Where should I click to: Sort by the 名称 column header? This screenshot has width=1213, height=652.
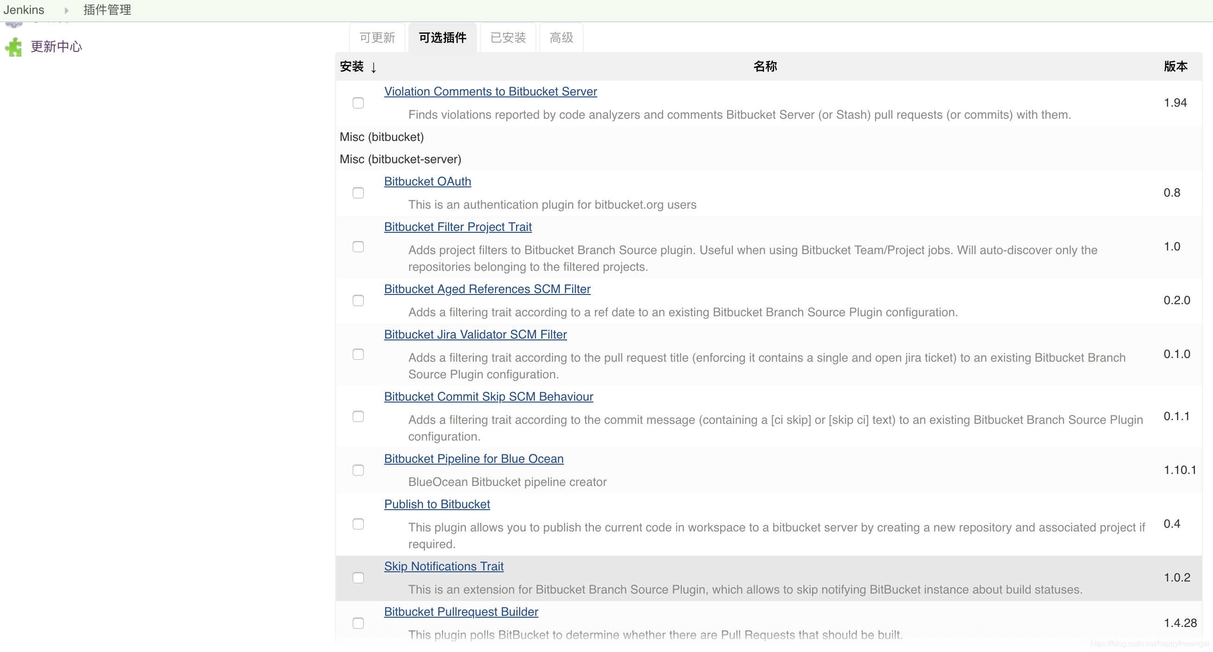(765, 67)
